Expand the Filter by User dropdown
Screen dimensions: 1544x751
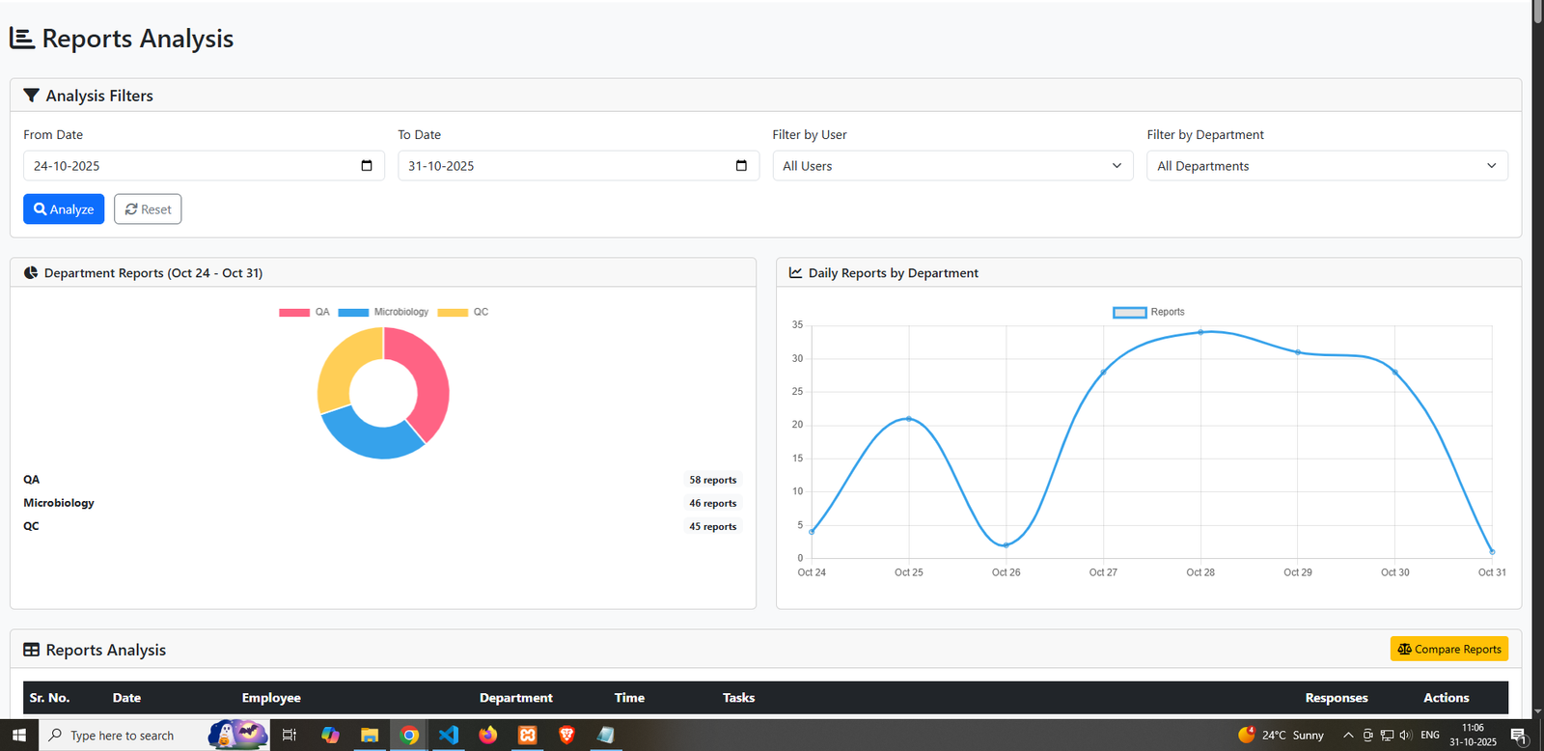tap(952, 166)
